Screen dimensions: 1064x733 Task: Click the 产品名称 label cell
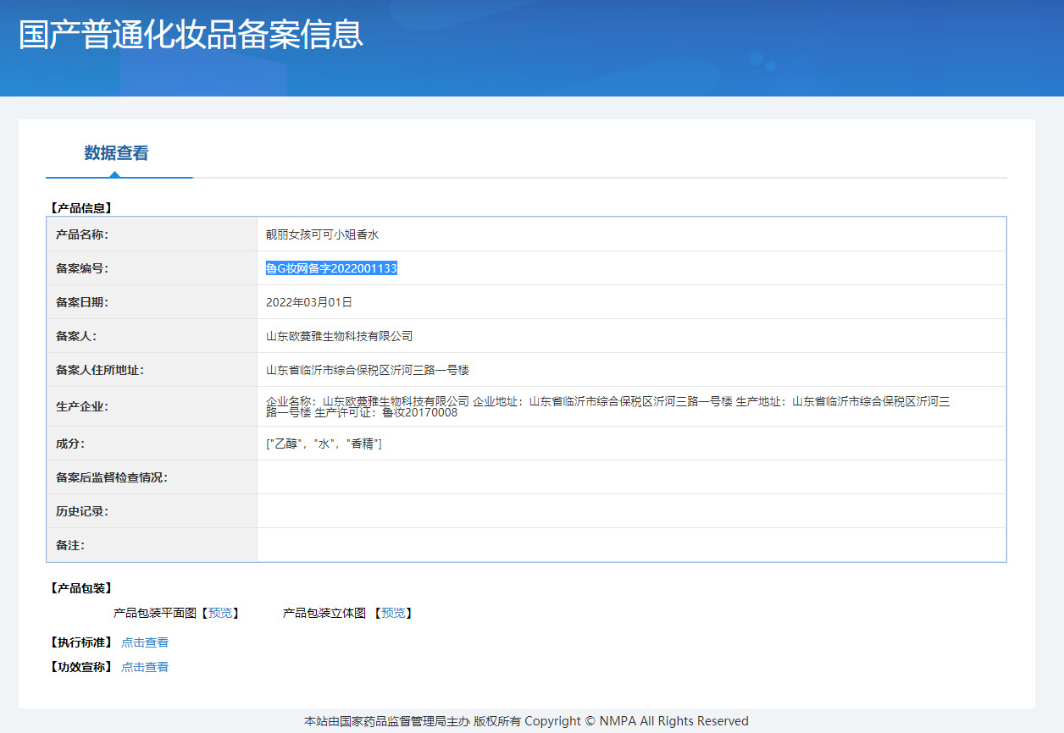pyautogui.click(x=152, y=234)
